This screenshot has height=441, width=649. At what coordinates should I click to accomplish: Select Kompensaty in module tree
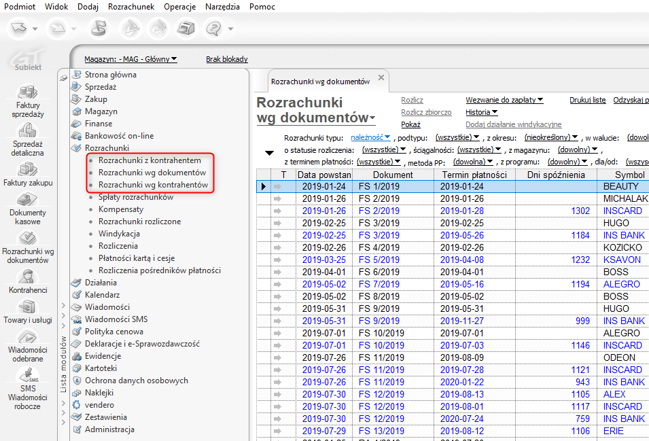click(x=120, y=209)
